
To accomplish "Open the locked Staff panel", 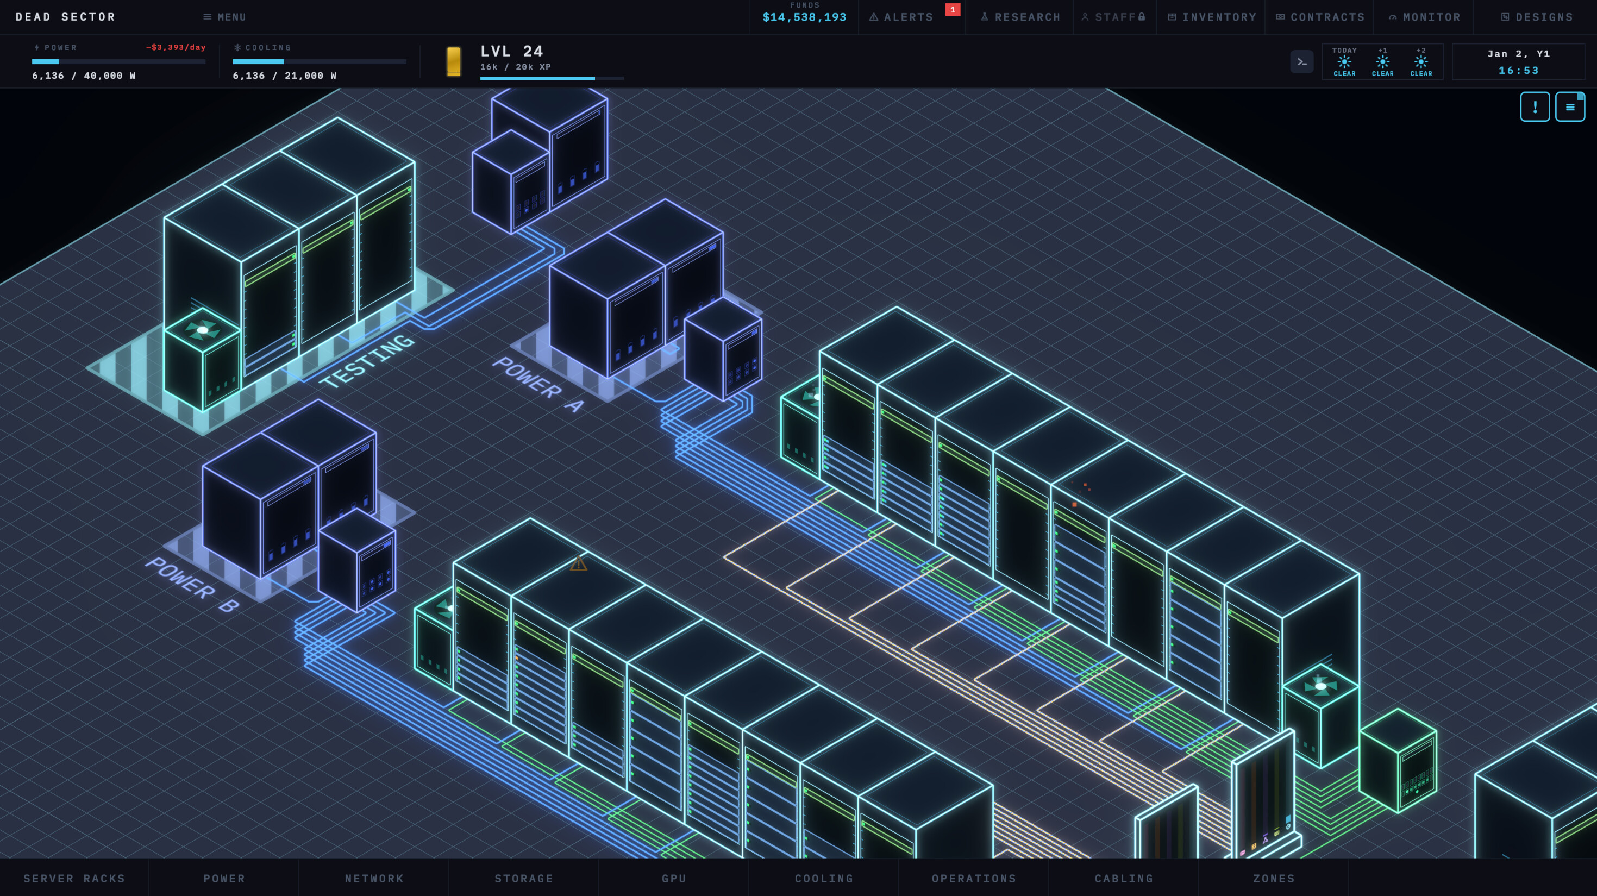I will pos(1114,17).
